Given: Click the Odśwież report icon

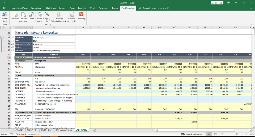Looking at the screenshot, I should [x=15, y=15].
